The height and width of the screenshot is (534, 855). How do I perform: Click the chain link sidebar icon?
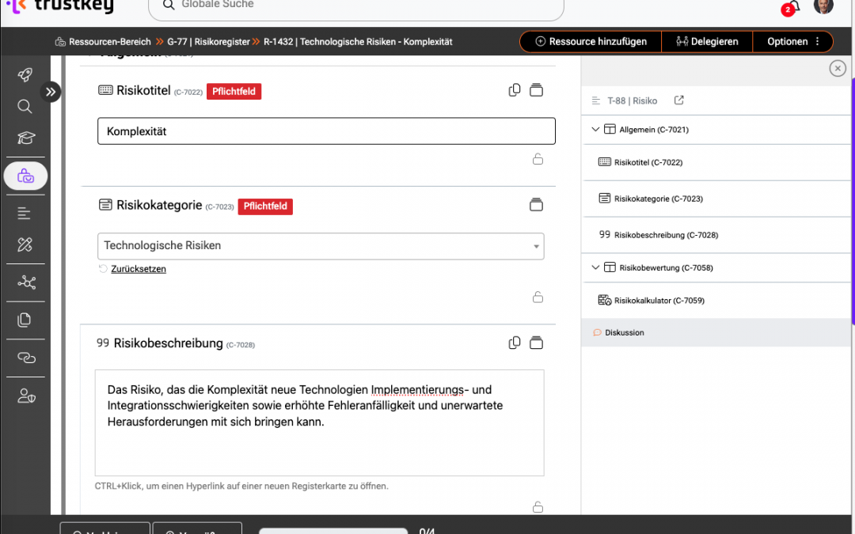[25, 358]
